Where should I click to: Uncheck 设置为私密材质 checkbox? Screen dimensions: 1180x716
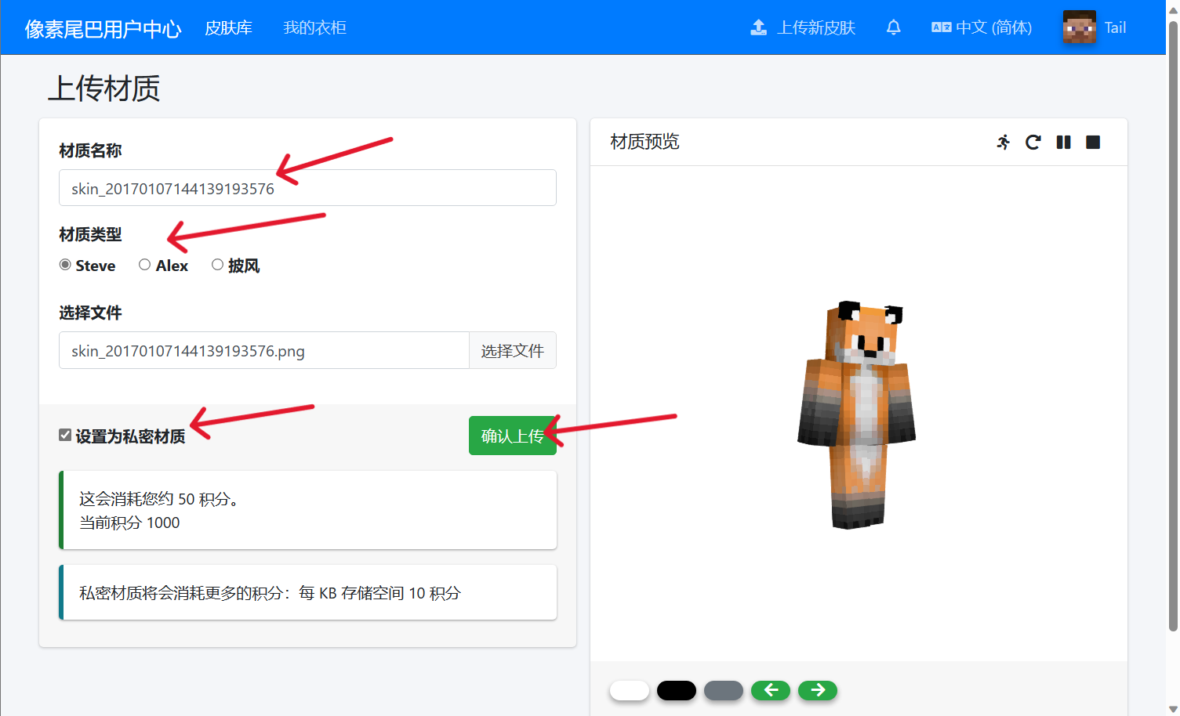(x=65, y=435)
